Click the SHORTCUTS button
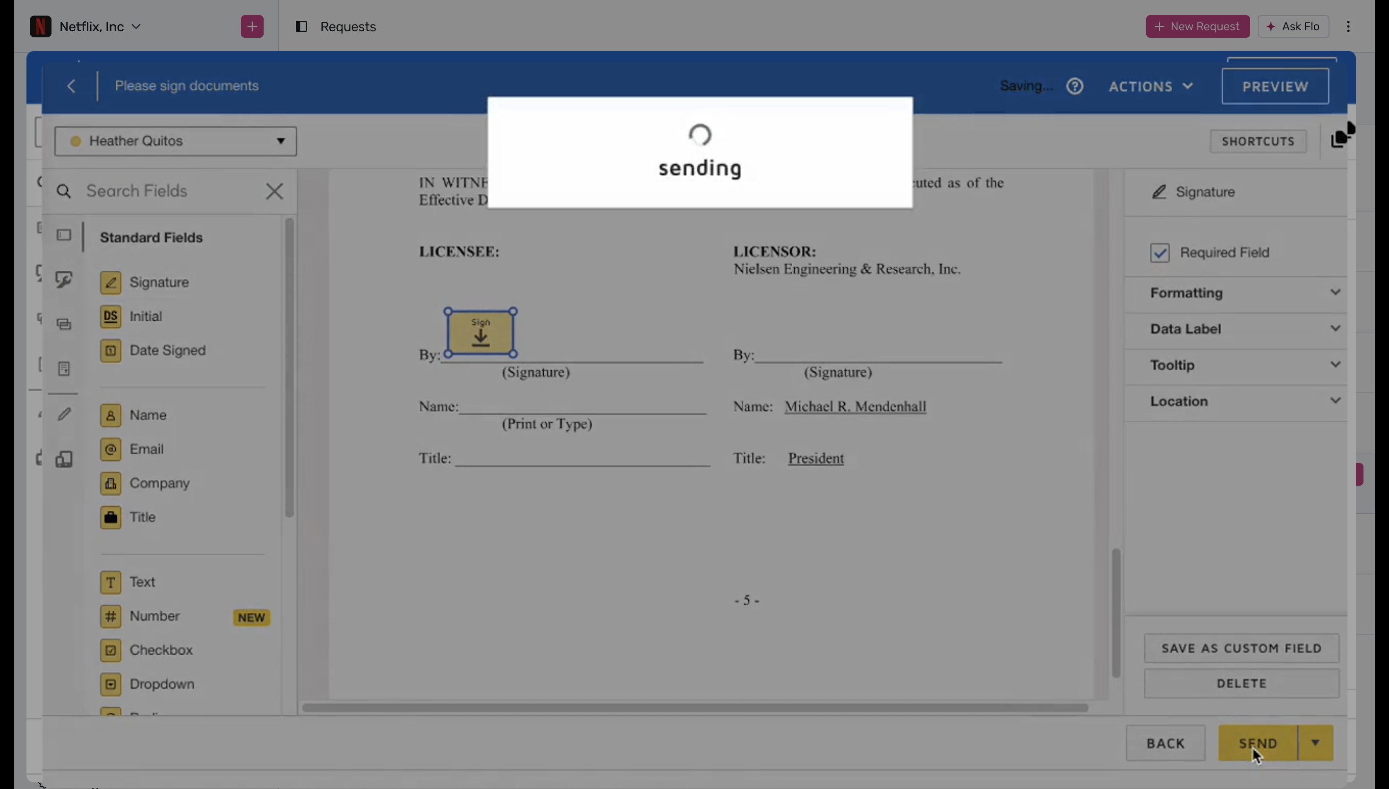Image resolution: width=1389 pixels, height=789 pixels. tap(1258, 141)
